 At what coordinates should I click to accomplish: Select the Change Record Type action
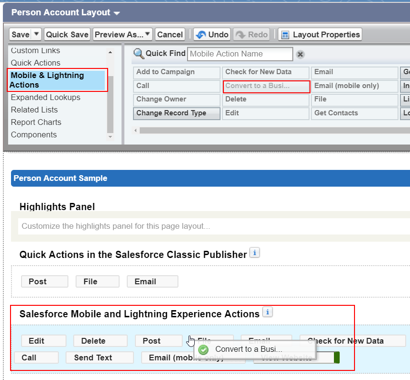(177, 113)
